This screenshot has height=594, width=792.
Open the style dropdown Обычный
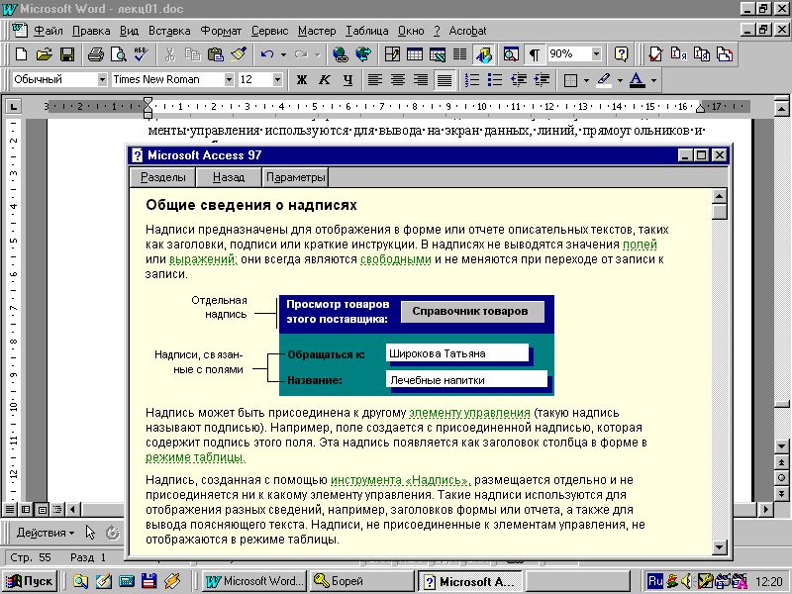tap(102, 80)
